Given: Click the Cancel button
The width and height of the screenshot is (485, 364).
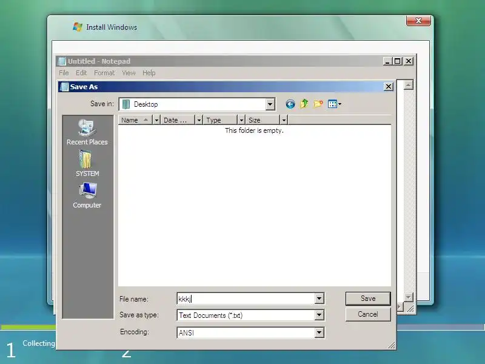Looking at the screenshot, I should pos(368,314).
